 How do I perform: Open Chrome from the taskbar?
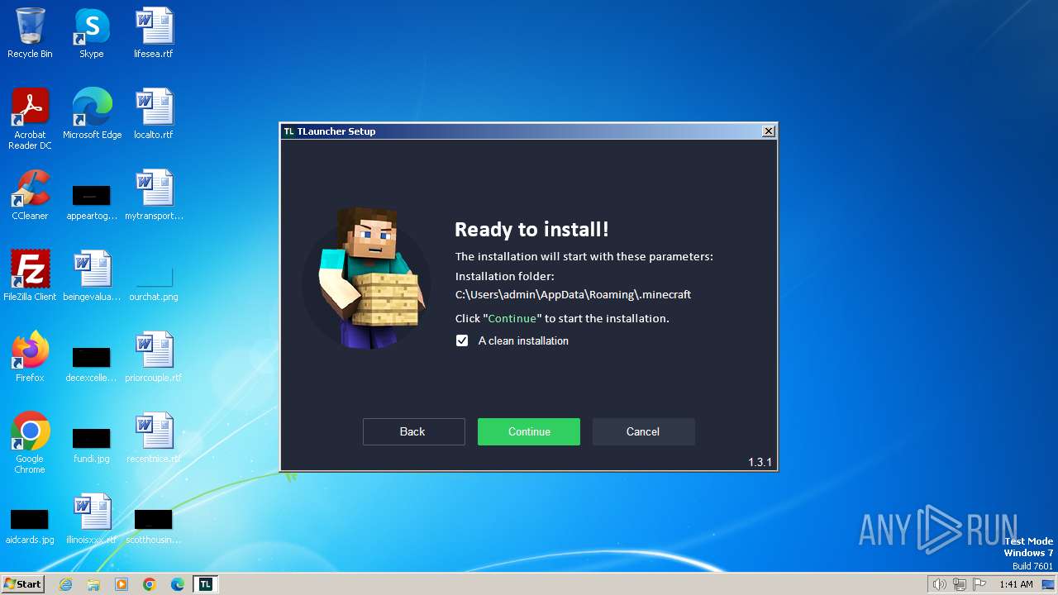coord(150,584)
